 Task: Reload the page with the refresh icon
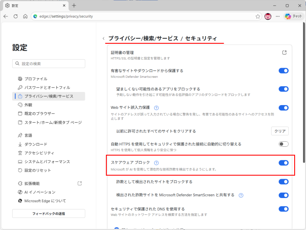pos(16,16)
